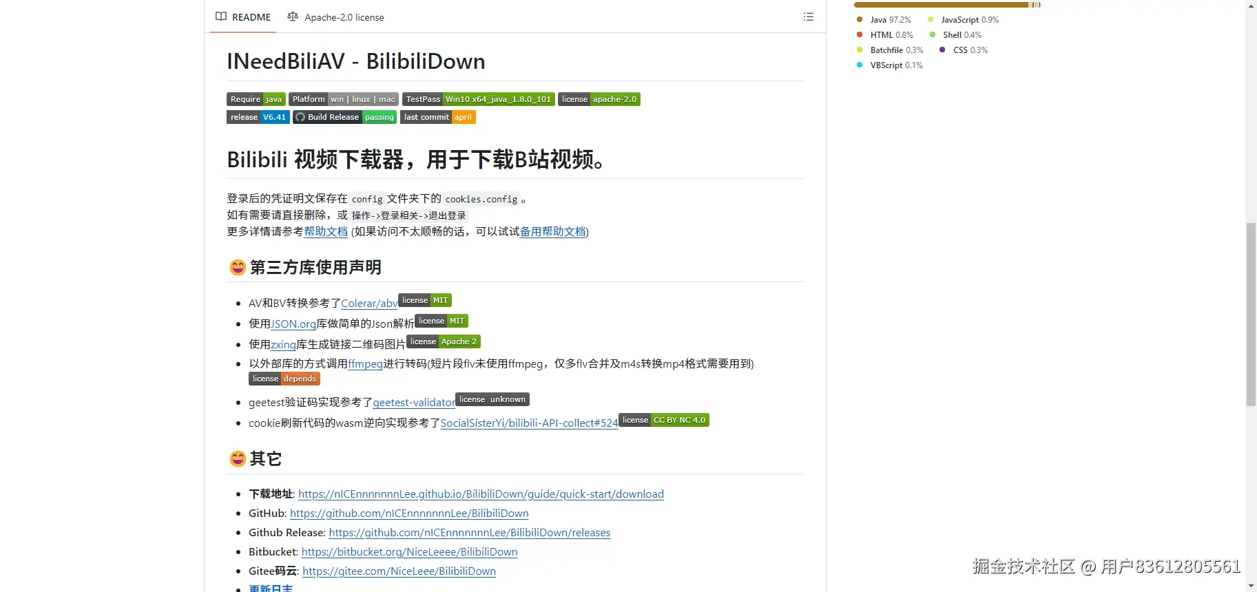Click the Platform win linux mac badge
This screenshot has height=592, width=1257.
click(344, 99)
